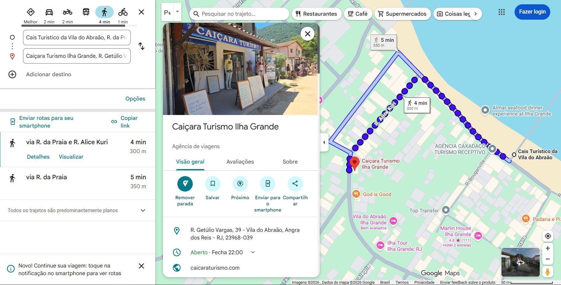This screenshot has width=561, height=285.
Task: Show more category chips with the arrow
Action: pyautogui.click(x=476, y=14)
